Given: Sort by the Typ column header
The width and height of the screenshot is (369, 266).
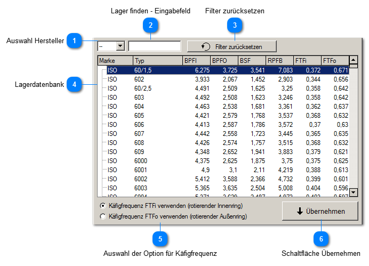Looking at the screenshot, I should pyautogui.click(x=158, y=61).
